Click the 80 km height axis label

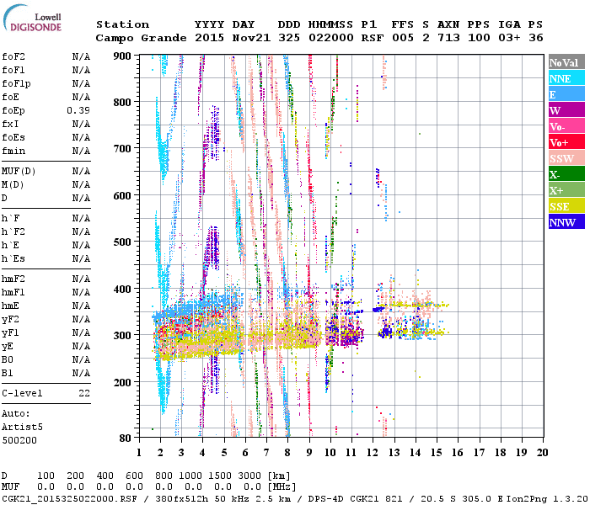[x=126, y=439]
